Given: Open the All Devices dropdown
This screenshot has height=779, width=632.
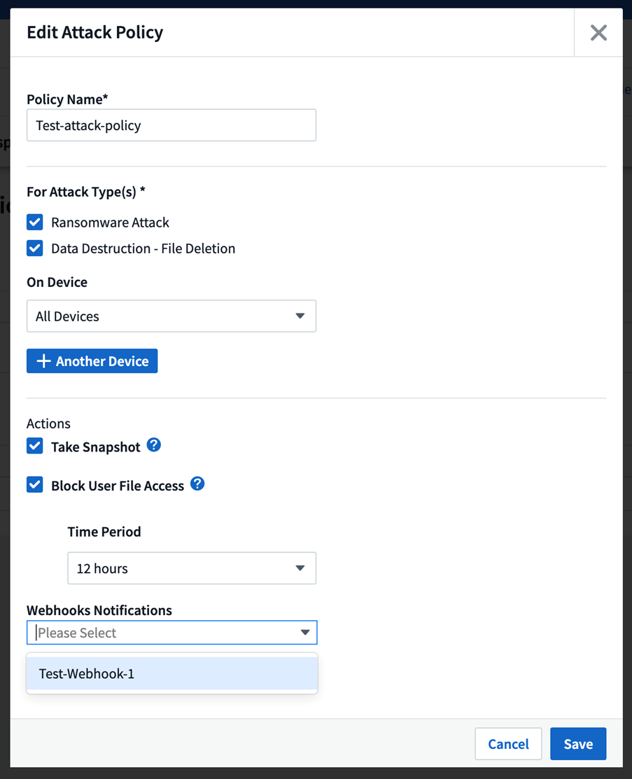Looking at the screenshot, I should [171, 316].
